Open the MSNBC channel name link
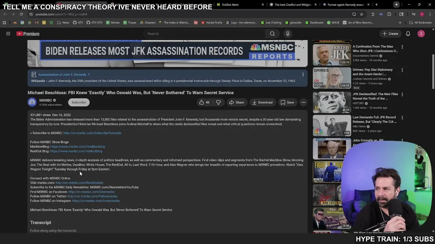The width and height of the screenshot is (435, 244). point(46,100)
